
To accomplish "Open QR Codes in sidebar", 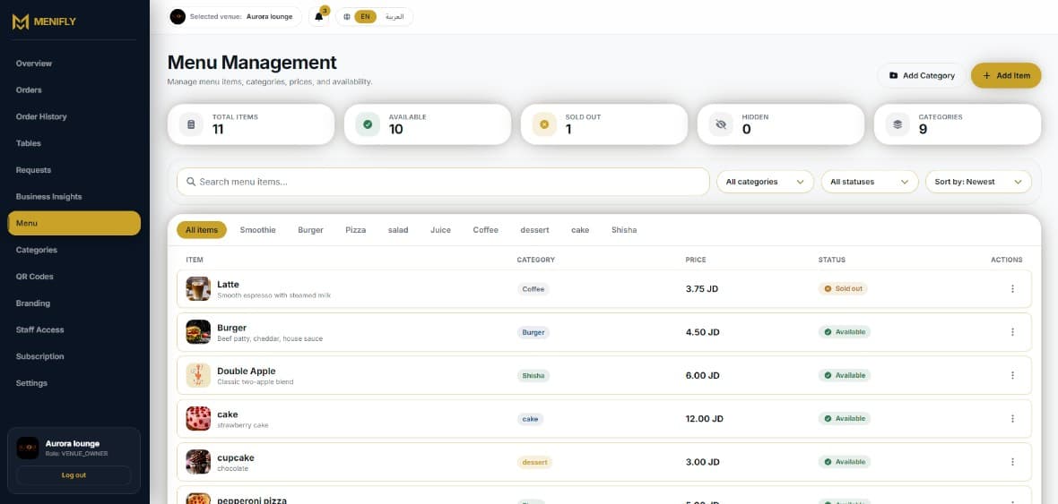I will pos(74,277).
